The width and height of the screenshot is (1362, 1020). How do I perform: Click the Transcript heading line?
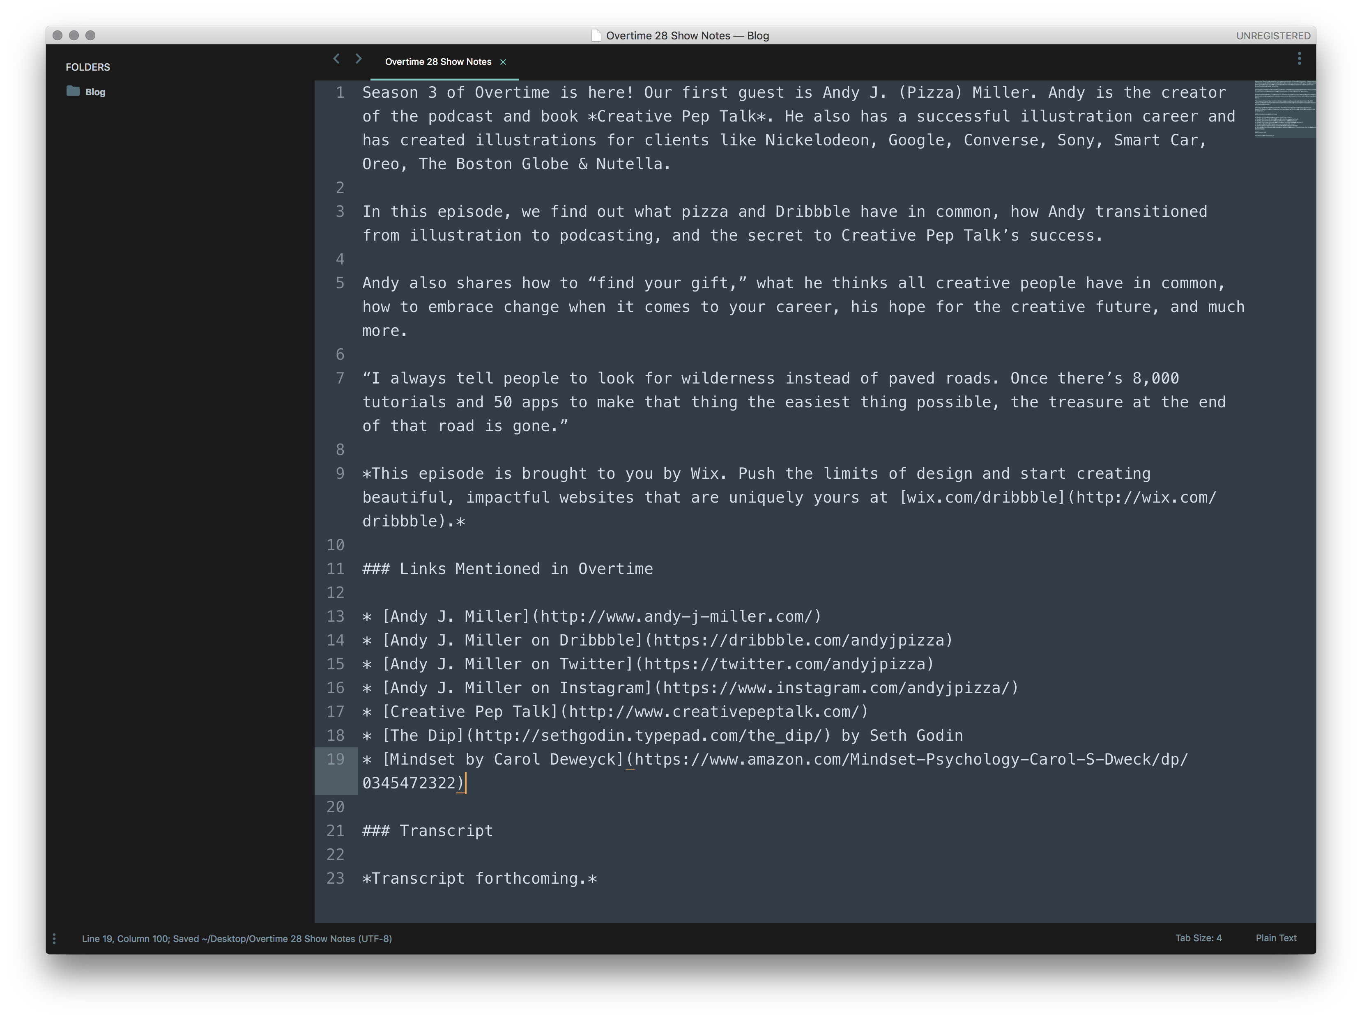tap(428, 831)
